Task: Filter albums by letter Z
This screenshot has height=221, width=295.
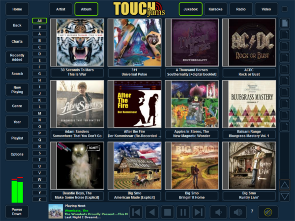Action: (x=39, y=199)
